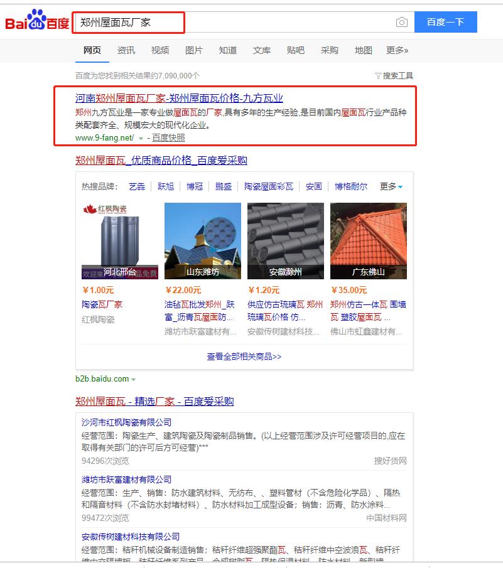
Task: Click the ¥22.00元 price
Action: coord(183,290)
